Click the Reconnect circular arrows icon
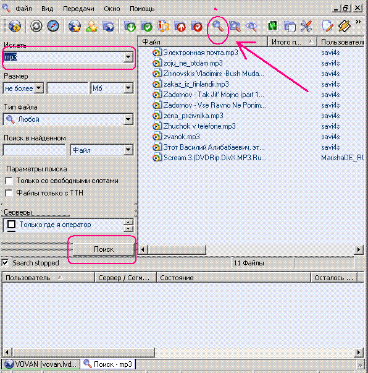The height and width of the screenshot is (373, 368). tap(36, 26)
